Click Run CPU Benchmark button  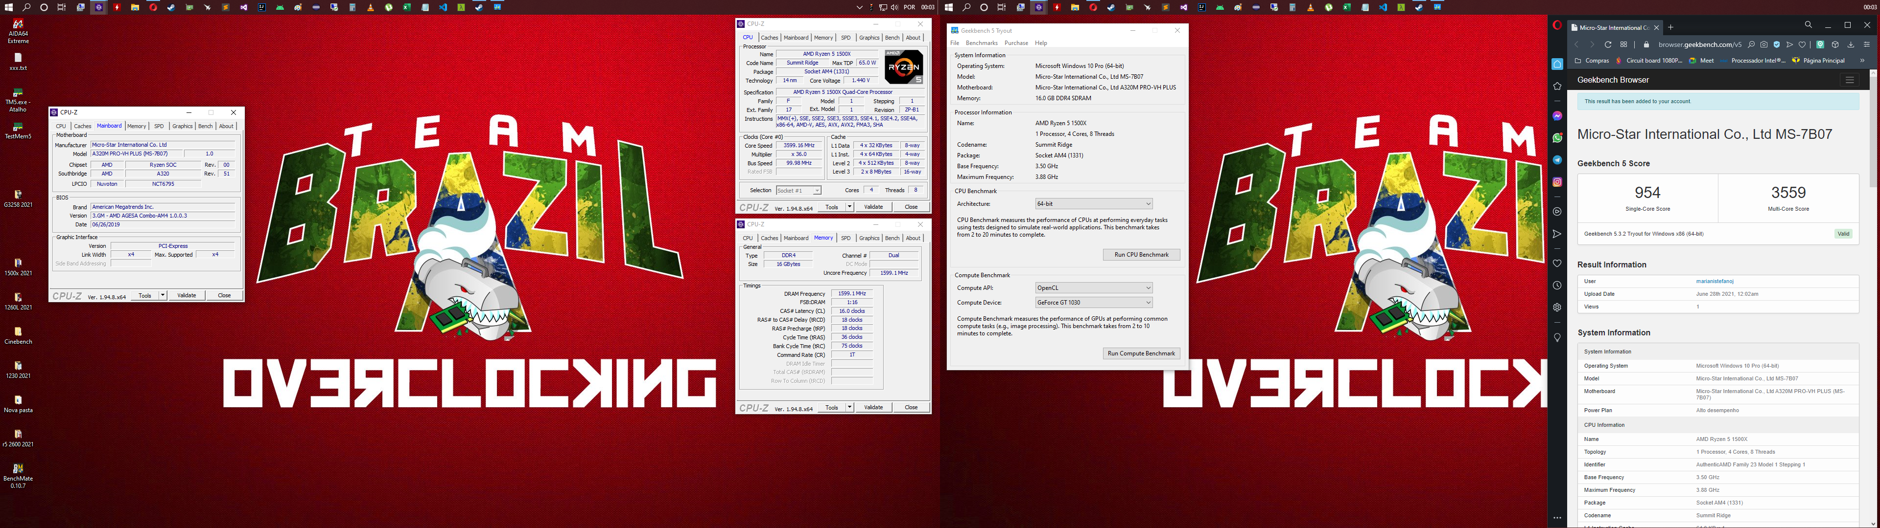point(1141,255)
